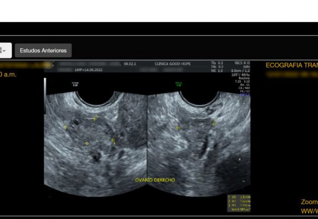Click the focus depth arrow on right scan edge

[240, 159]
